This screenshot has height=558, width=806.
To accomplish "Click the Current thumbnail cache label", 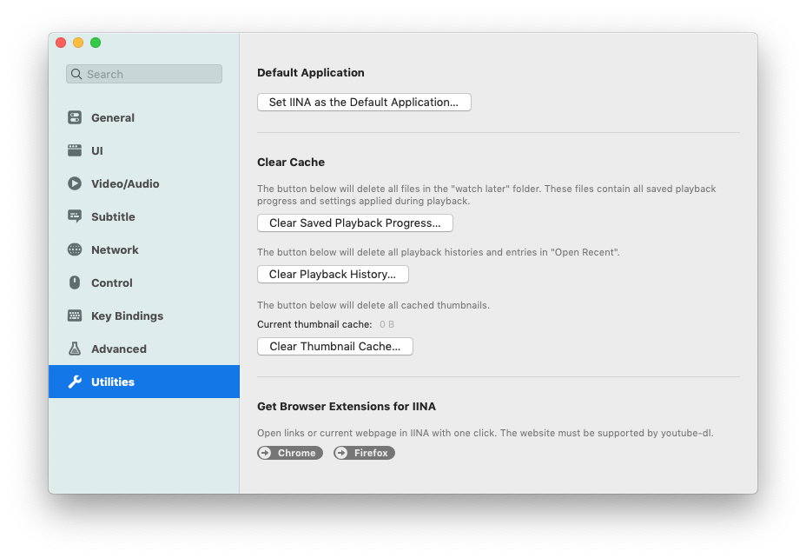I will pyautogui.click(x=314, y=324).
